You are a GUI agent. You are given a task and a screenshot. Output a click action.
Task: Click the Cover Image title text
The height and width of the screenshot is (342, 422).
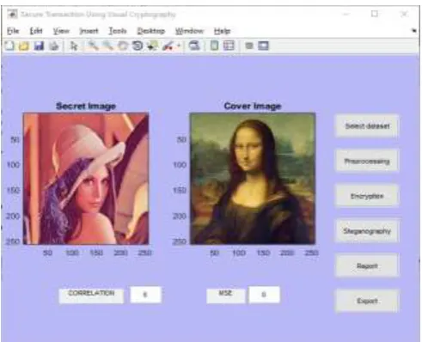point(253,106)
